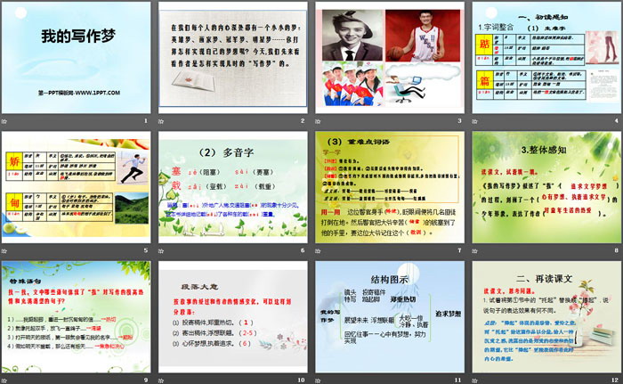
Task: Select slide 12 titled 二、再读课文
Action: tap(546, 317)
